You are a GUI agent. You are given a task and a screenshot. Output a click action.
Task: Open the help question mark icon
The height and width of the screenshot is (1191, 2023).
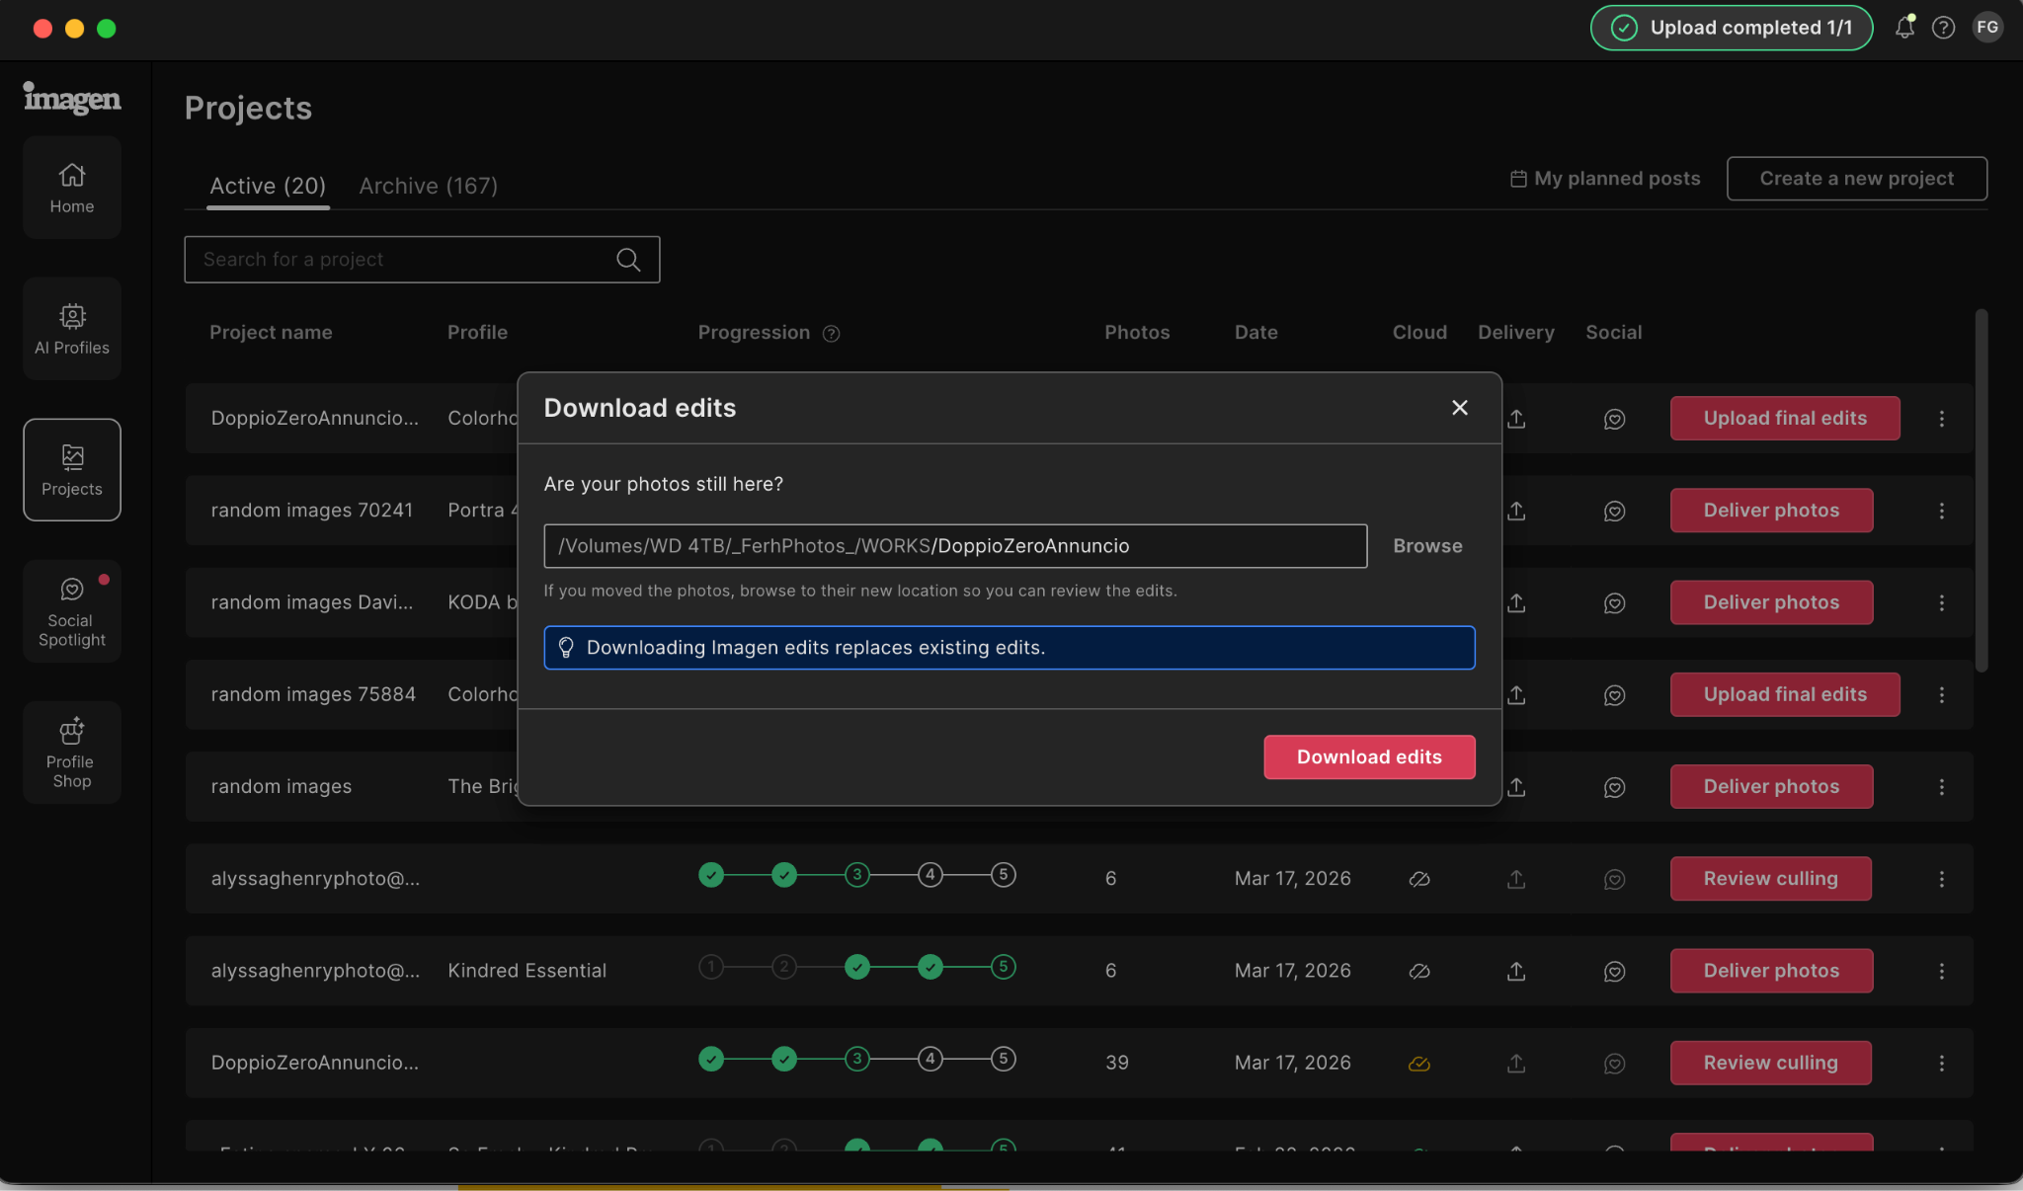(1943, 28)
